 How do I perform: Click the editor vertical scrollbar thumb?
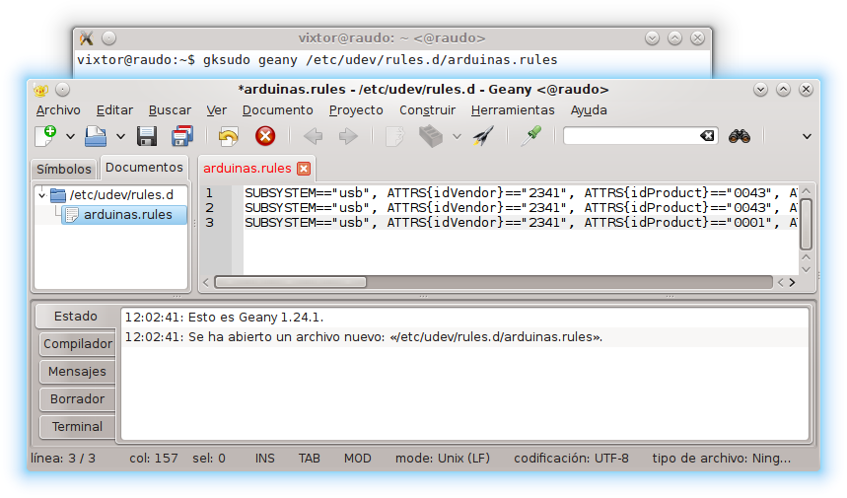pos(806,224)
